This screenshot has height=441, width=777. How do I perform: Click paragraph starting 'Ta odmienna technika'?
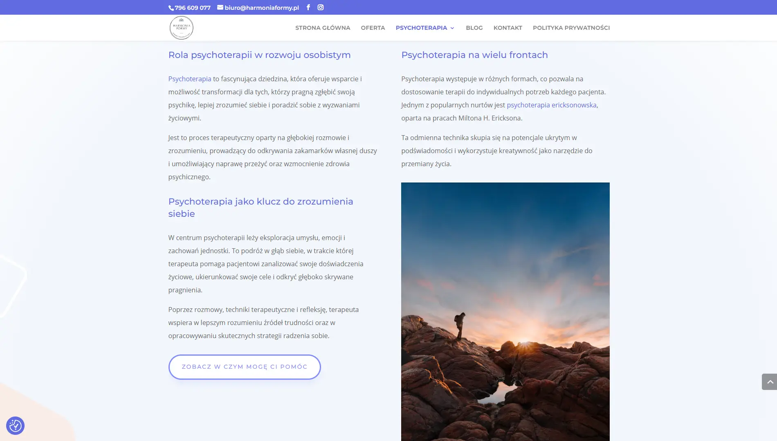497,151
